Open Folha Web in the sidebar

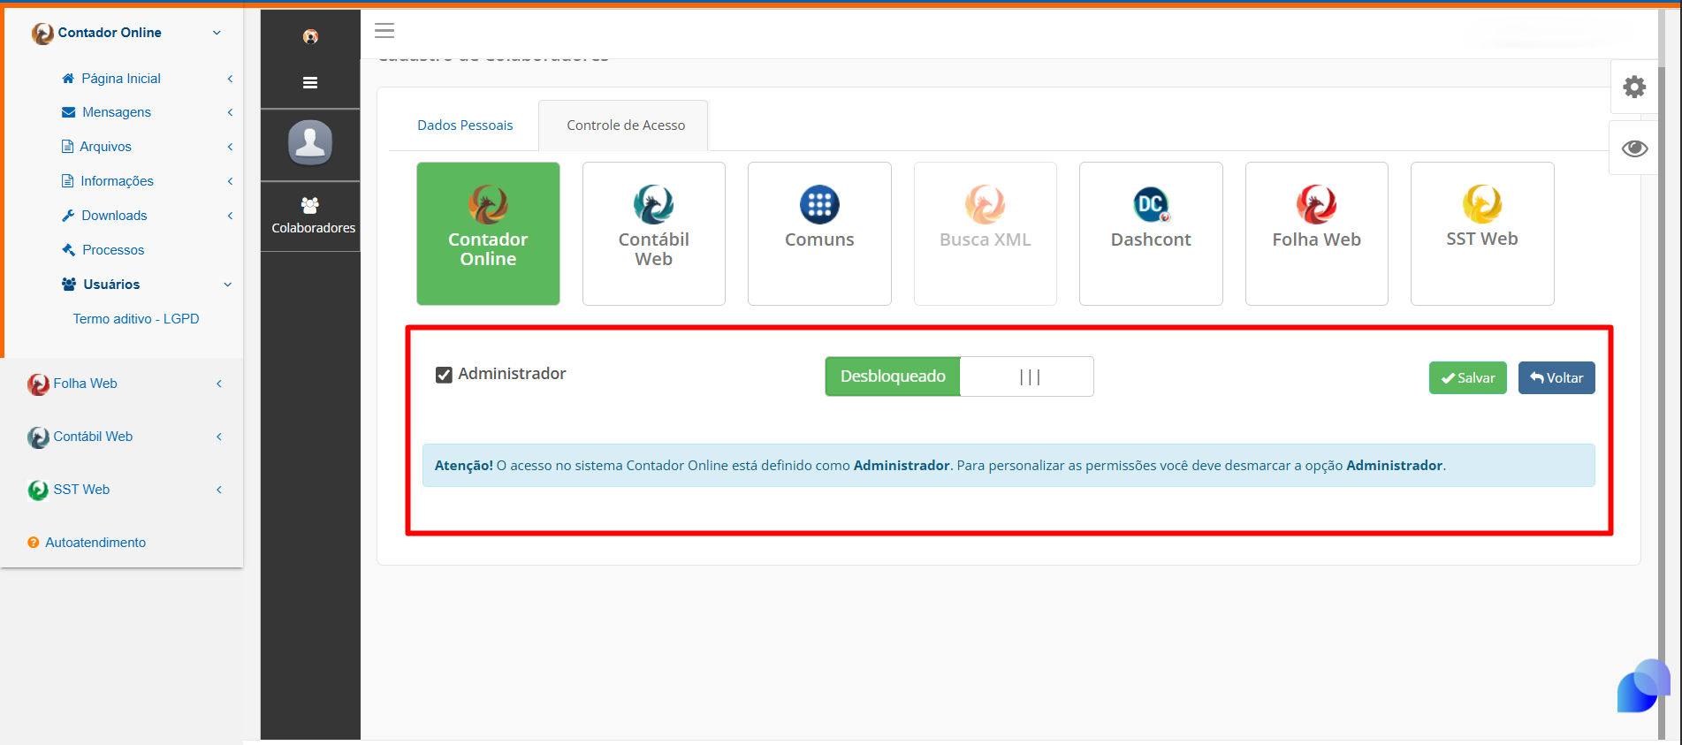[x=85, y=384]
